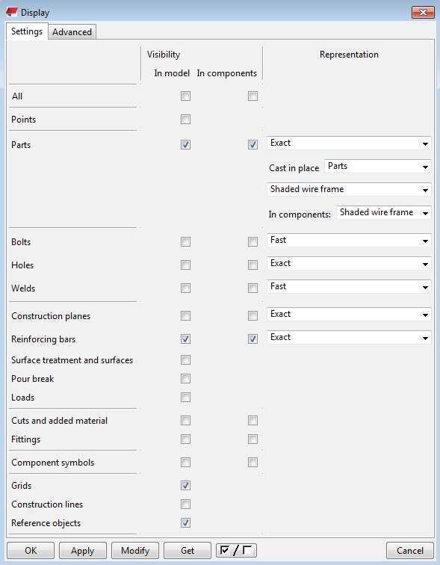Switch to the Advanced tab

pyautogui.click(x=72, y=32)
